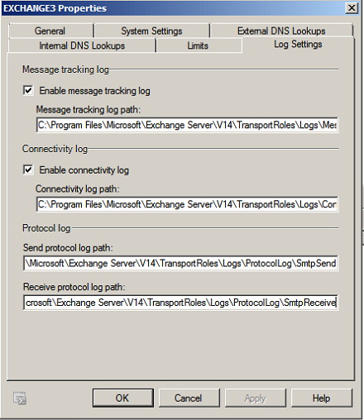Viewport: 364px width, 420px height.
Task: Click the script icon beside the OK button
Action: 20,399
